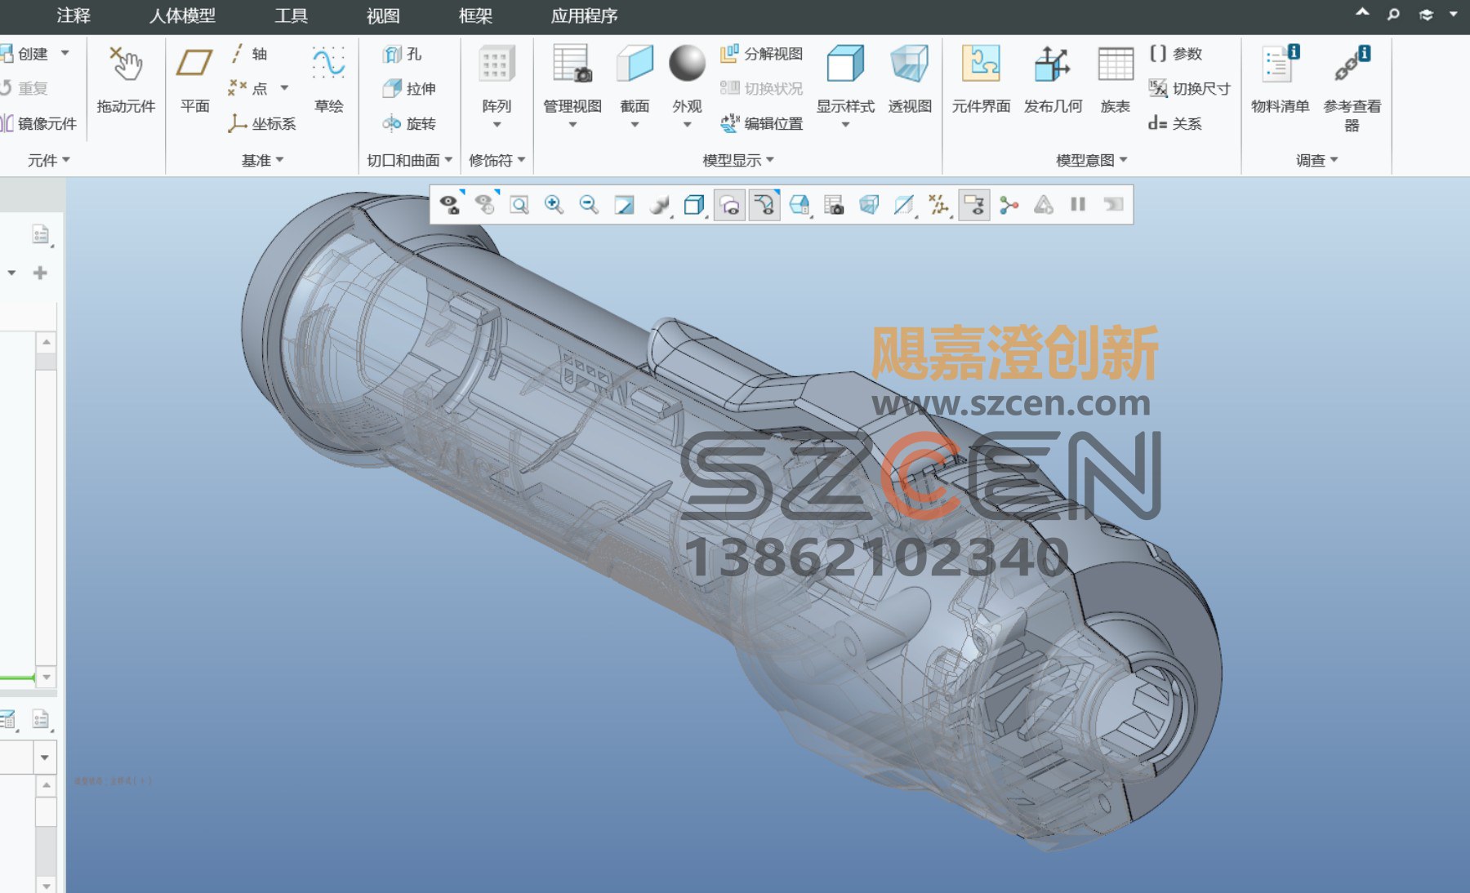Click the Appearance (外观) sphere icon
The height and width of the screenshot is (893, 1470).
point(687,64)
